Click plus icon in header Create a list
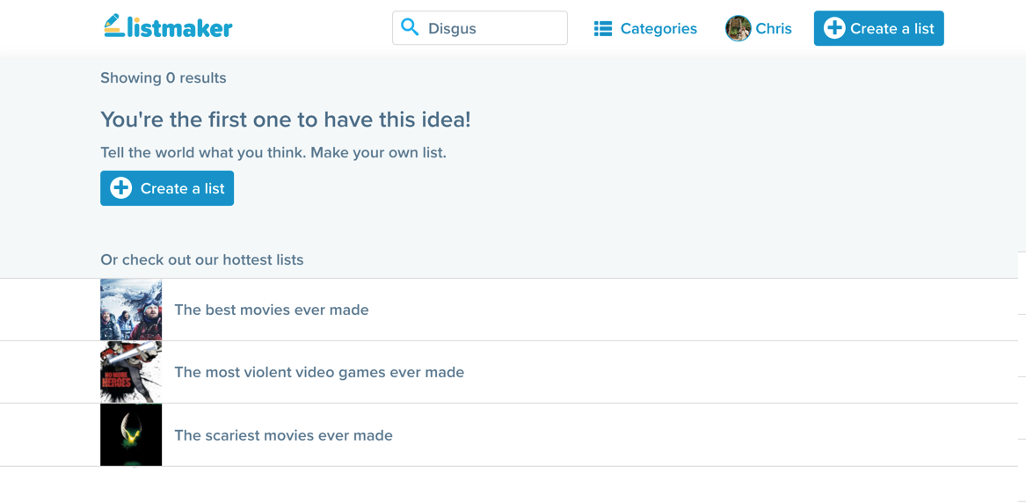Image resolution: width=1026 pixels, height=503 pixels. [x=834, y=28]
